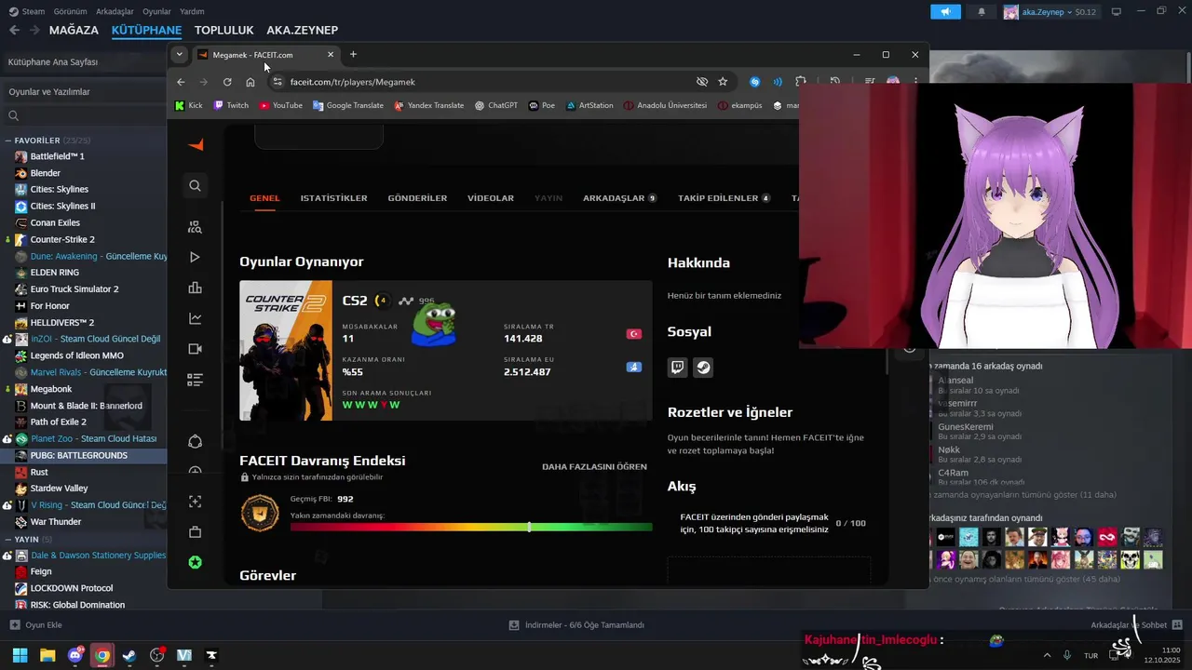
Task: Click the play icon in FACEIT sidebar
Action: click(195, 257)
